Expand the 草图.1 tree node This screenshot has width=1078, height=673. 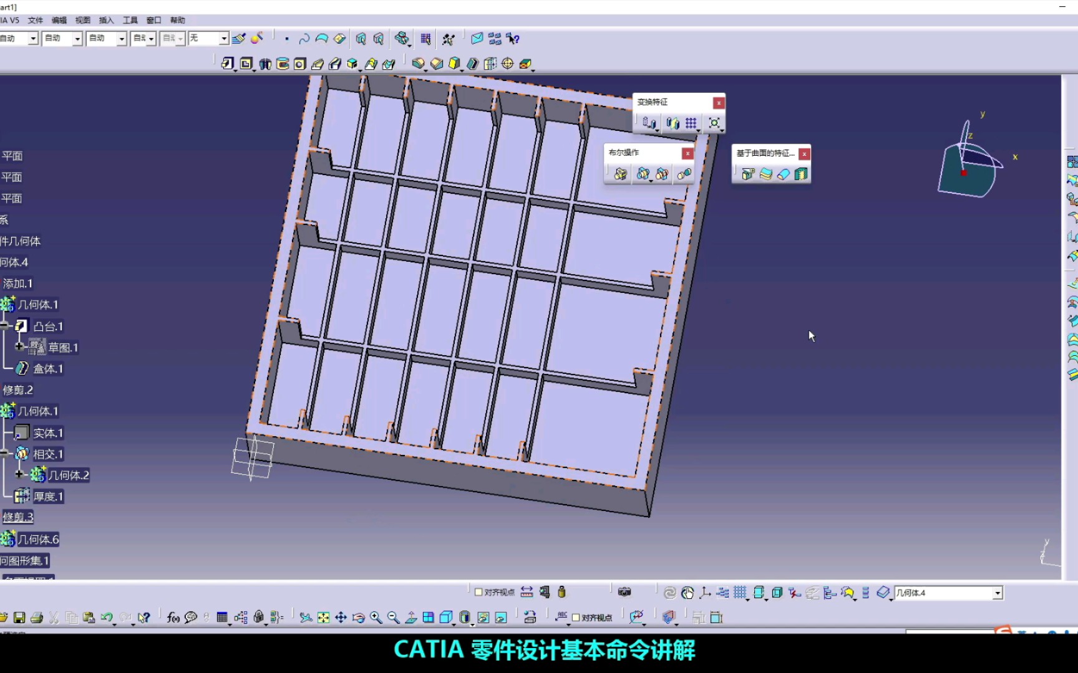pyautogui.click(x=19, y=346)
